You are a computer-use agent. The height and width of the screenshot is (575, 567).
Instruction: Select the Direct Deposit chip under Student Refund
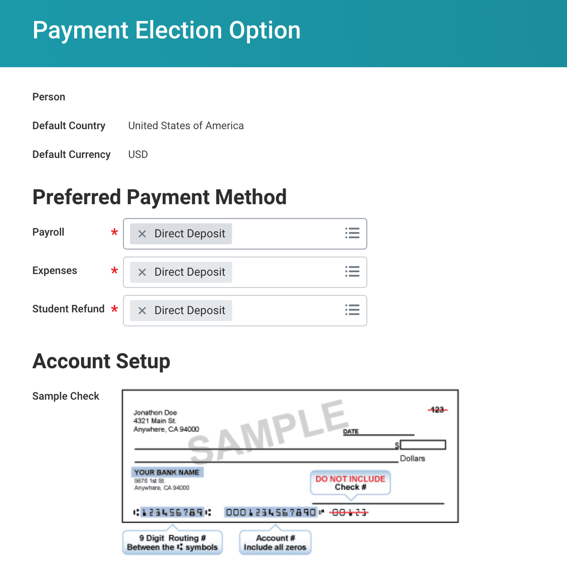click(x=189, y=310)
